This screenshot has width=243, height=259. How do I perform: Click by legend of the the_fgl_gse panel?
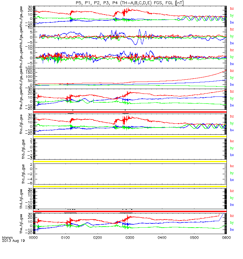[x=232, y=223]
